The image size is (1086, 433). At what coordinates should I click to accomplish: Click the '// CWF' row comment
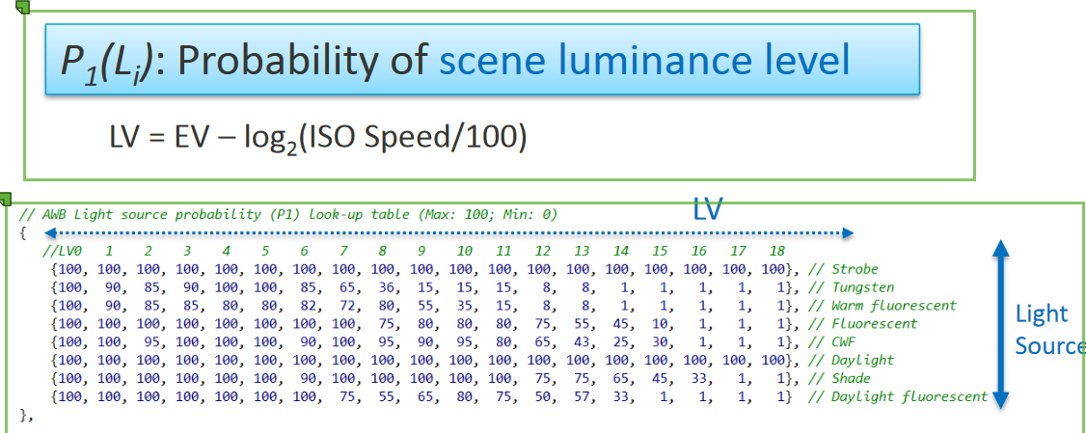[831, 342]
